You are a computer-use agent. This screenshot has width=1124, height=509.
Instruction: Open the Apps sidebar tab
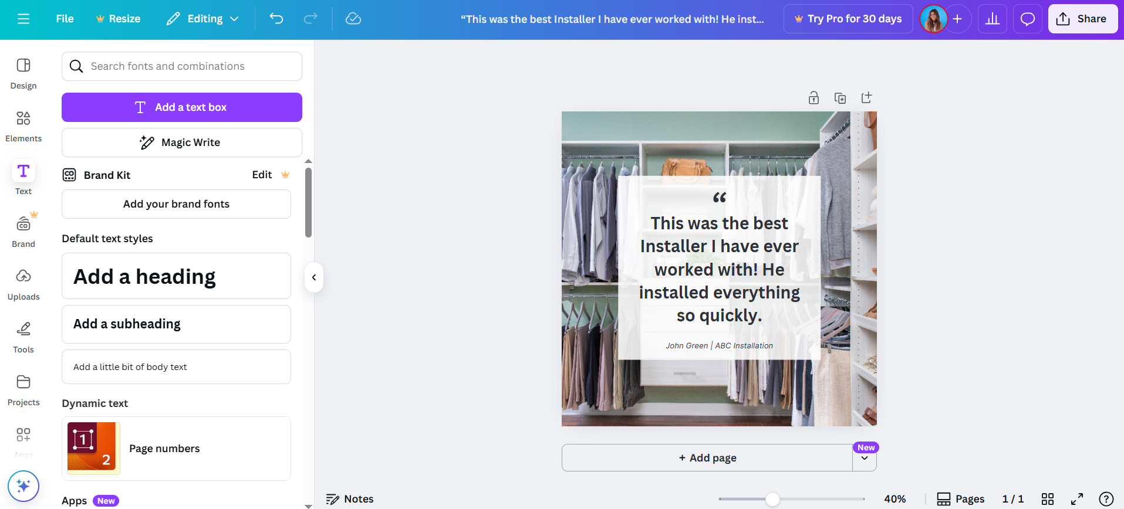pyautogui.click(x=23, y=441)
